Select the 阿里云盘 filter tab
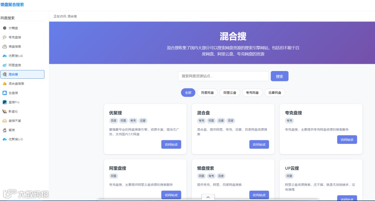This screenshot has height=201, width=375. pos(230,93)
